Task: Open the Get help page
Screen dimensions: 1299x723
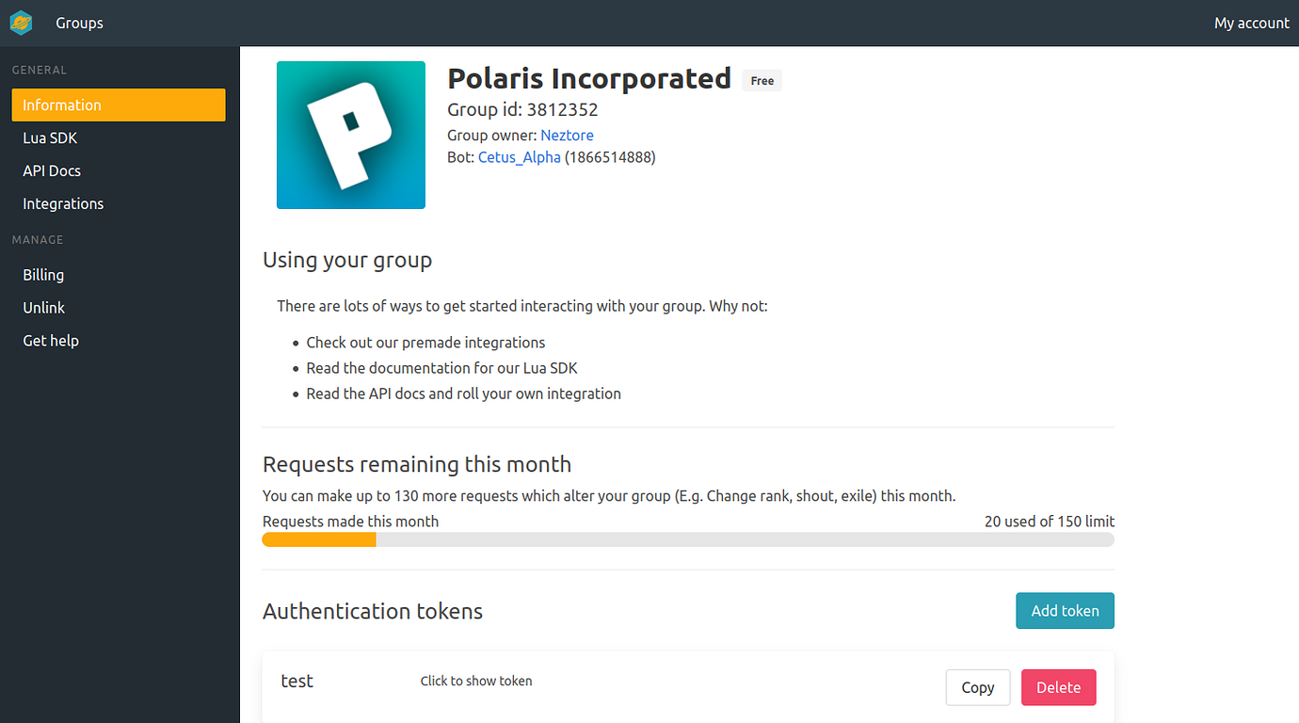Action: (50, 340)
